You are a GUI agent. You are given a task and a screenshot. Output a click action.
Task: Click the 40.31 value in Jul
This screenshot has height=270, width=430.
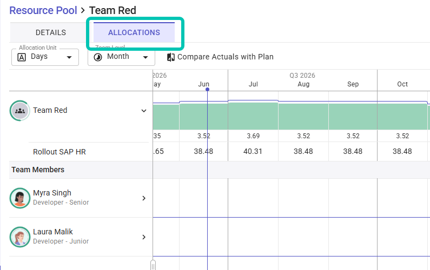[253, 151]
